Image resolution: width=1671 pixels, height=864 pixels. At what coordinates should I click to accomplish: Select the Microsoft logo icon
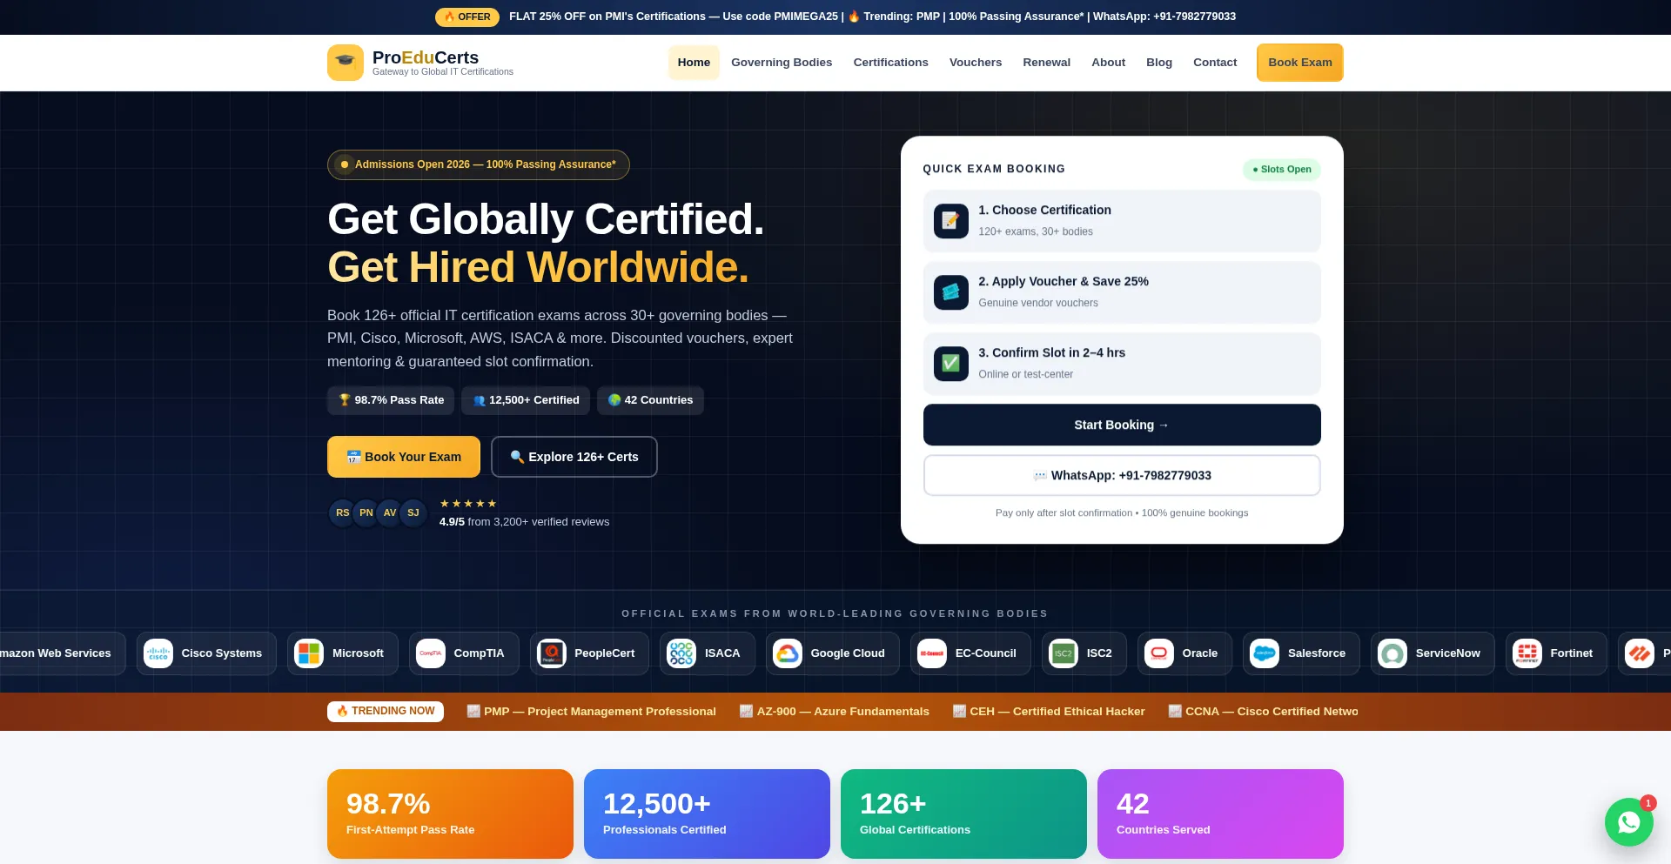309,653
